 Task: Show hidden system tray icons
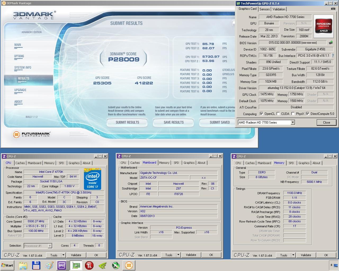[331, 265]
